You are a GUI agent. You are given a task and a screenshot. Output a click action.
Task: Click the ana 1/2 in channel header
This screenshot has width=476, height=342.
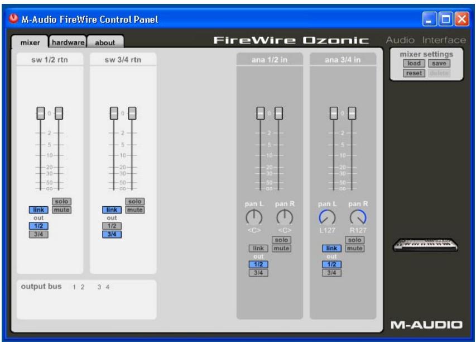(270, 60)
